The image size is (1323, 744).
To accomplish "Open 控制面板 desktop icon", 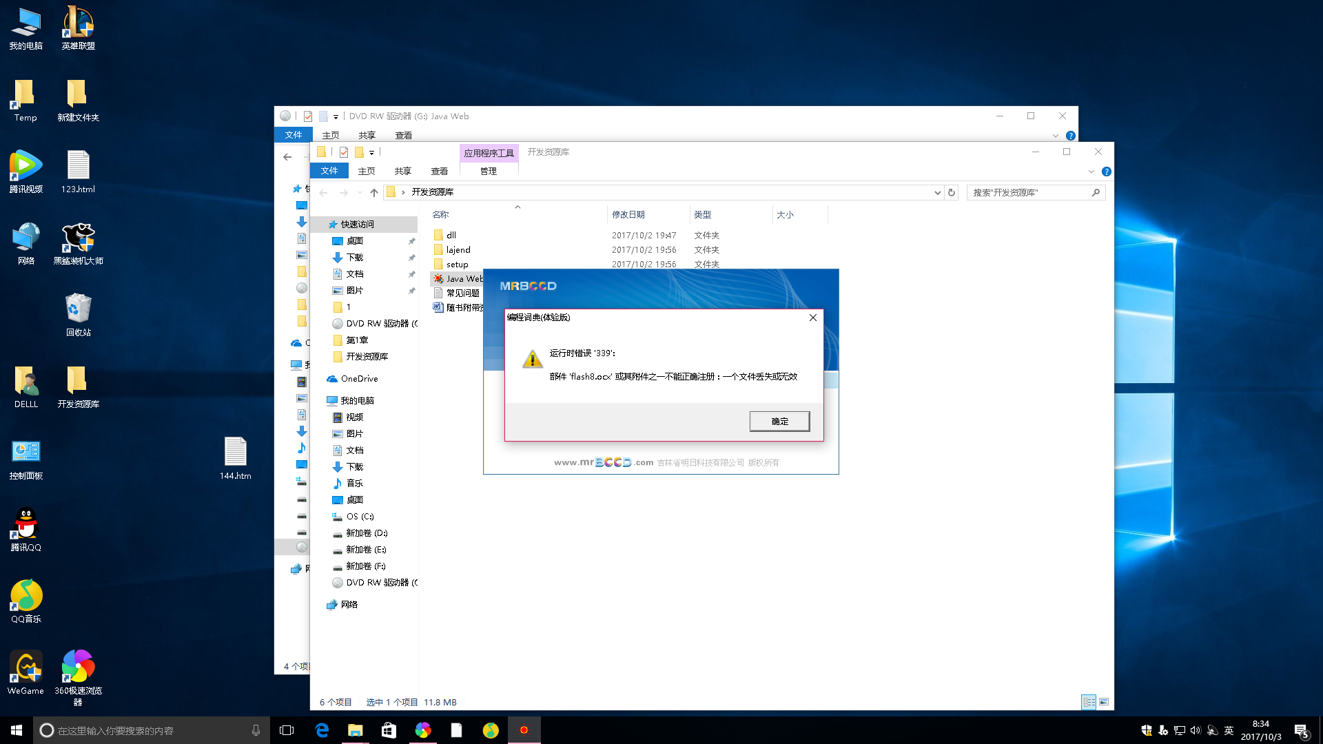I will click(26, 459).
